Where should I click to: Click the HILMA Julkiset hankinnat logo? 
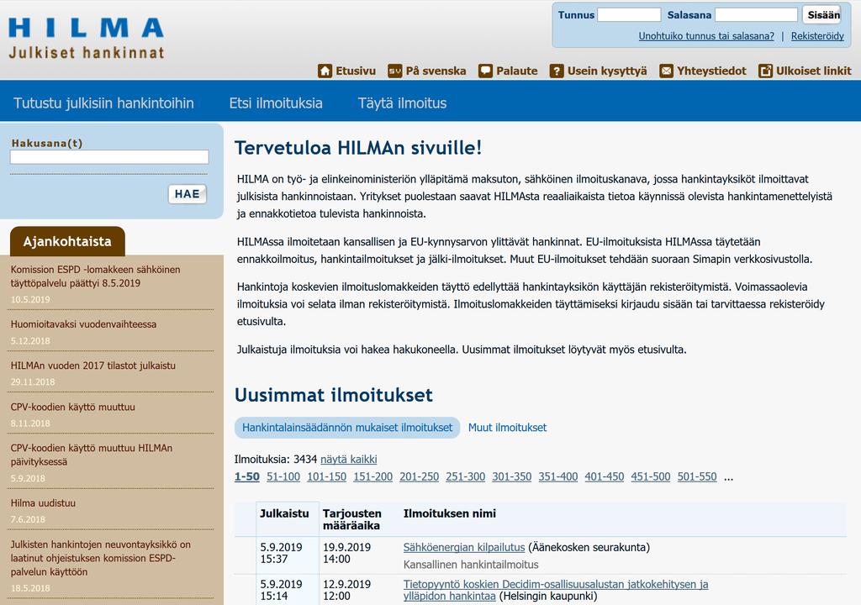[x=87, y=37]
